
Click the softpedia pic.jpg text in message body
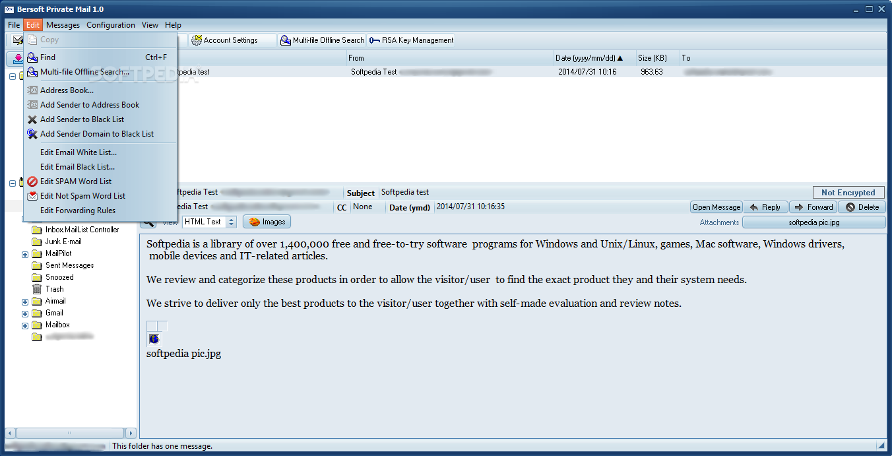pos(184,354)
